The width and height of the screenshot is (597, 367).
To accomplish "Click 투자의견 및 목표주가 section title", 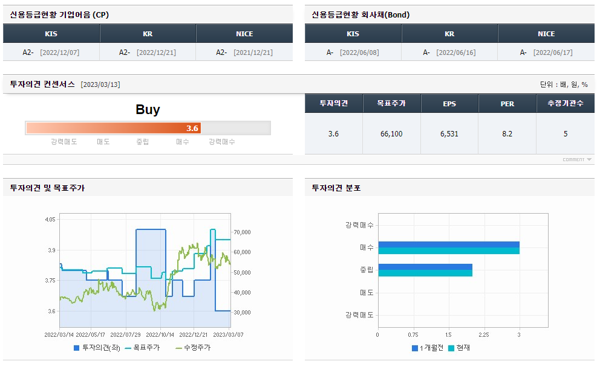I will pos(47,188).
